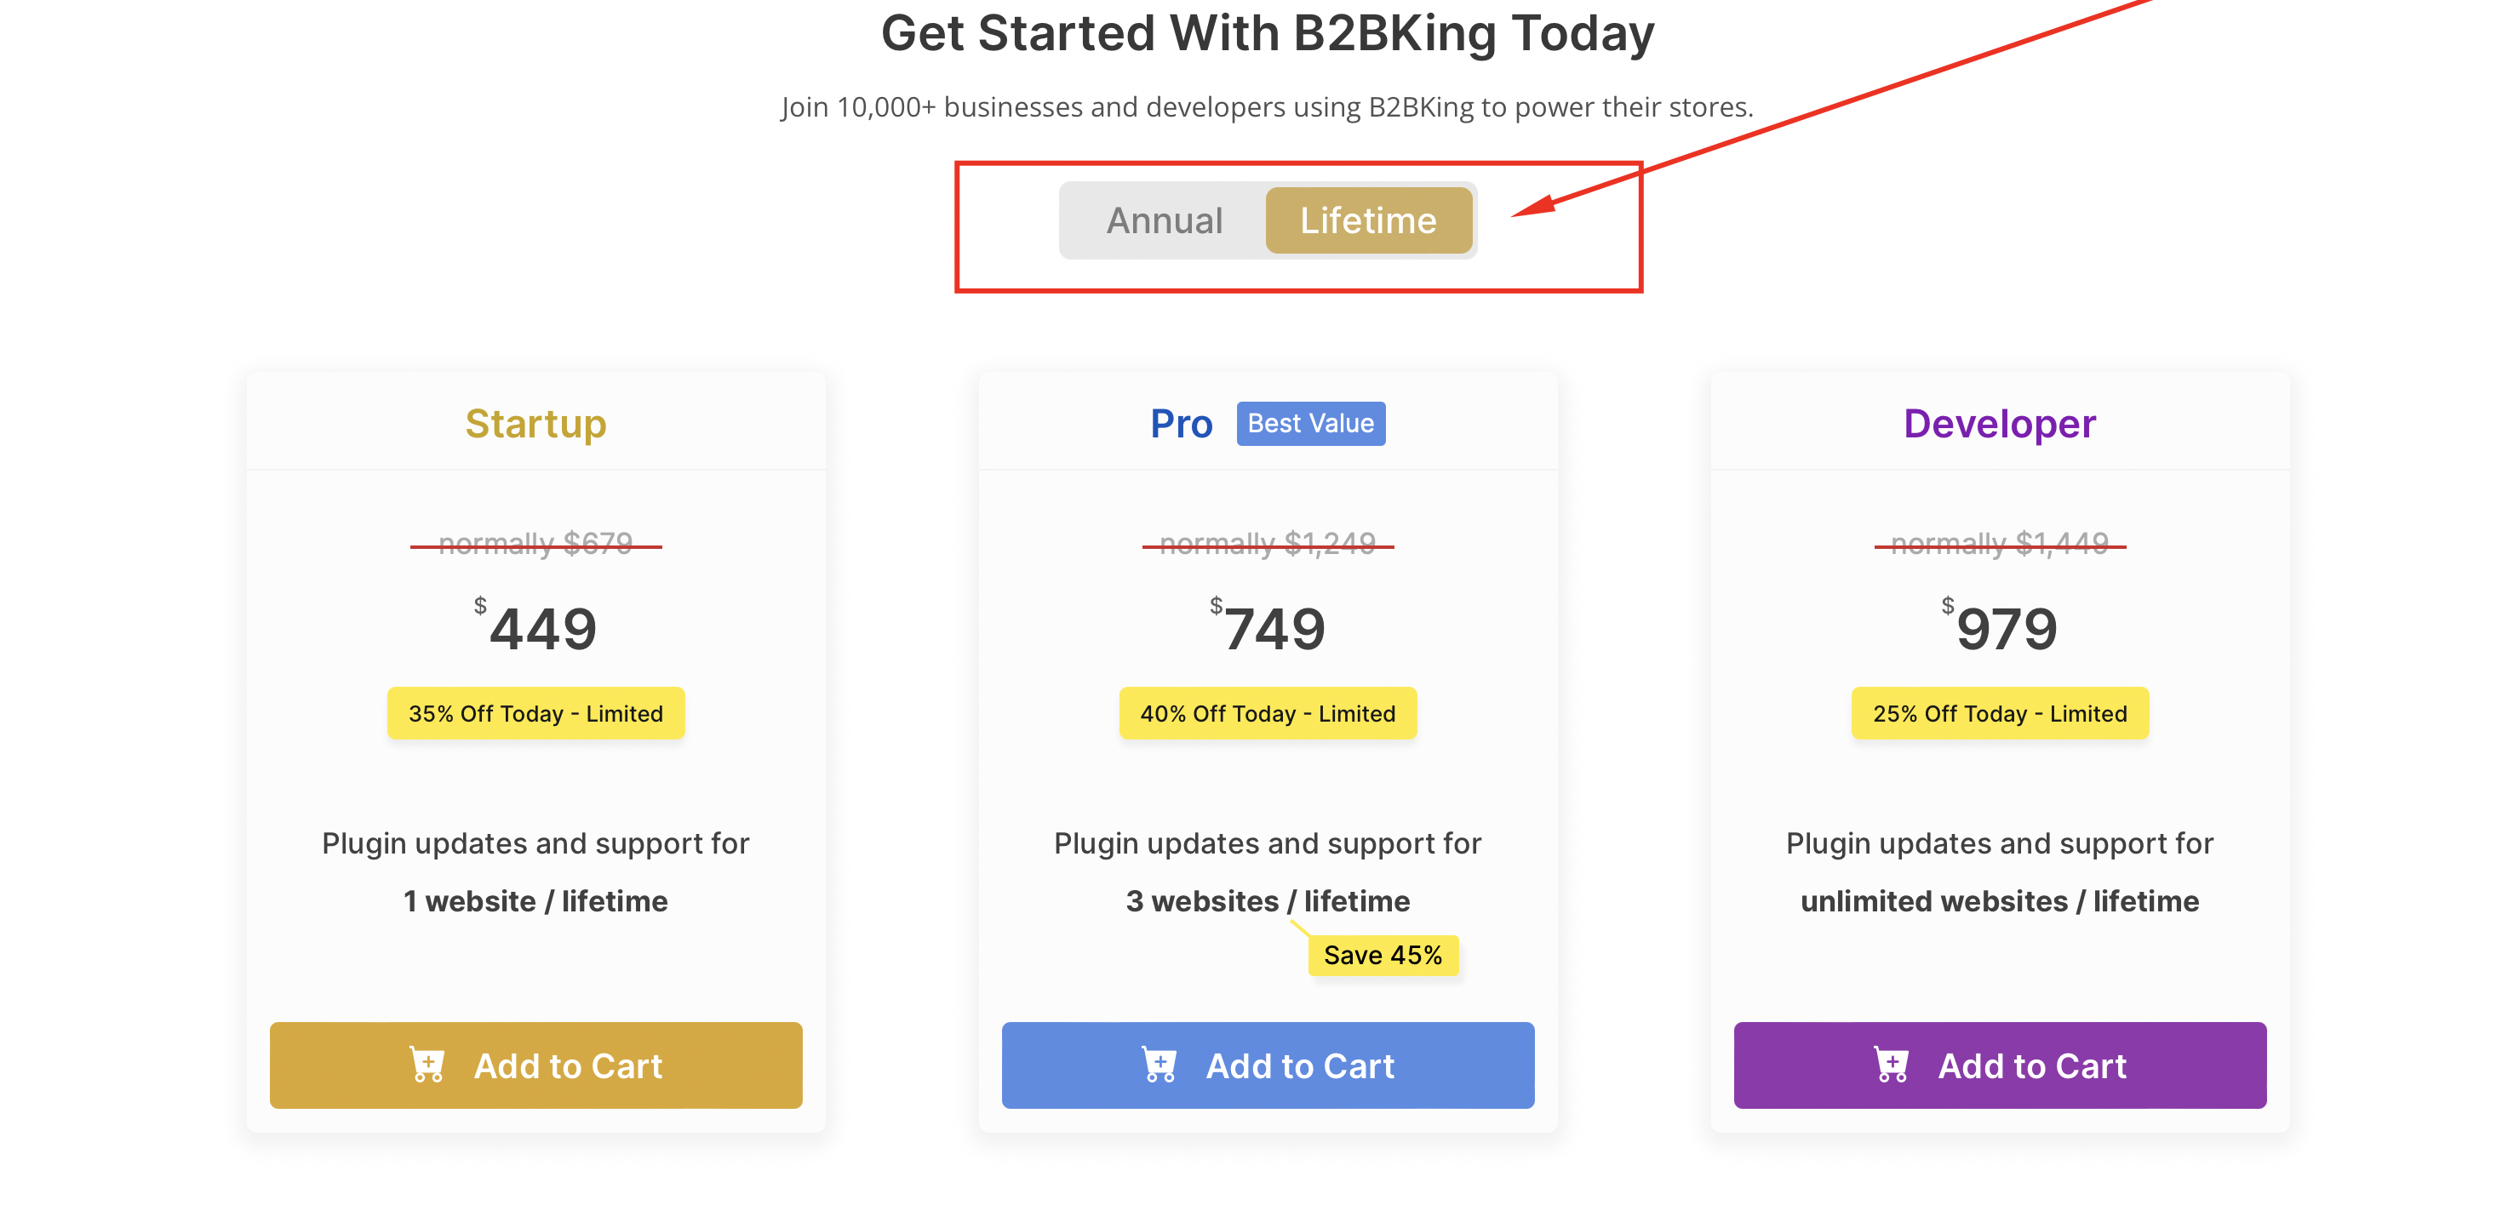The height and width of the screenshot is (1205, 2508).
Task: Click the cart icon on Developer button
Action: (1891, 1065)
